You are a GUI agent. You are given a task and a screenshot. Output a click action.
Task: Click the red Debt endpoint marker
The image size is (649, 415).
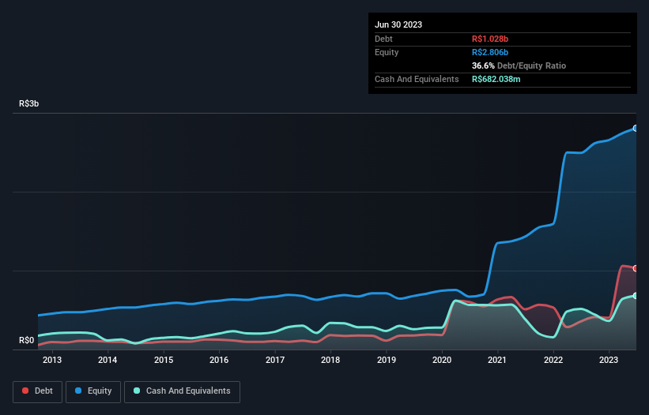click(636, 268)
